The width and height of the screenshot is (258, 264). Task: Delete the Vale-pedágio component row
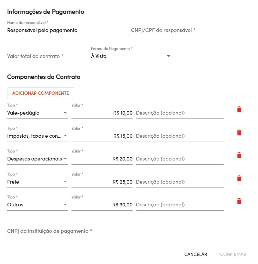pos(239,109)
